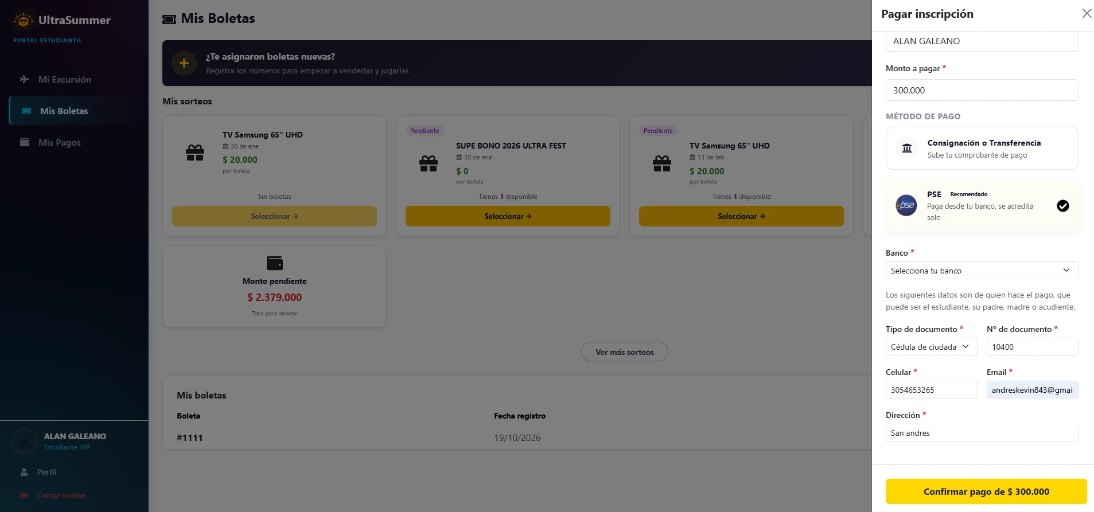
Task: Click the card icon beside Mis Pagos
Action: pyautogui.click(x=25, y=142)
